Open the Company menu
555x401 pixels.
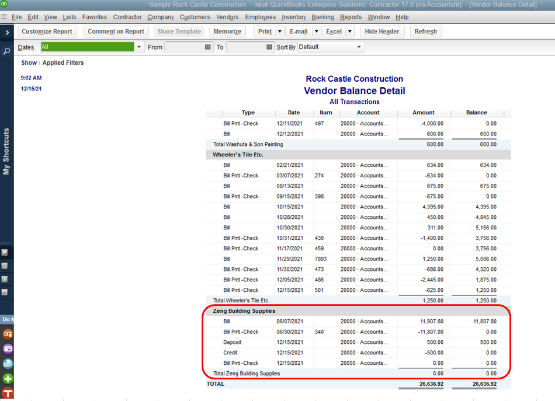pyautogui.click(x=161, y=17)
